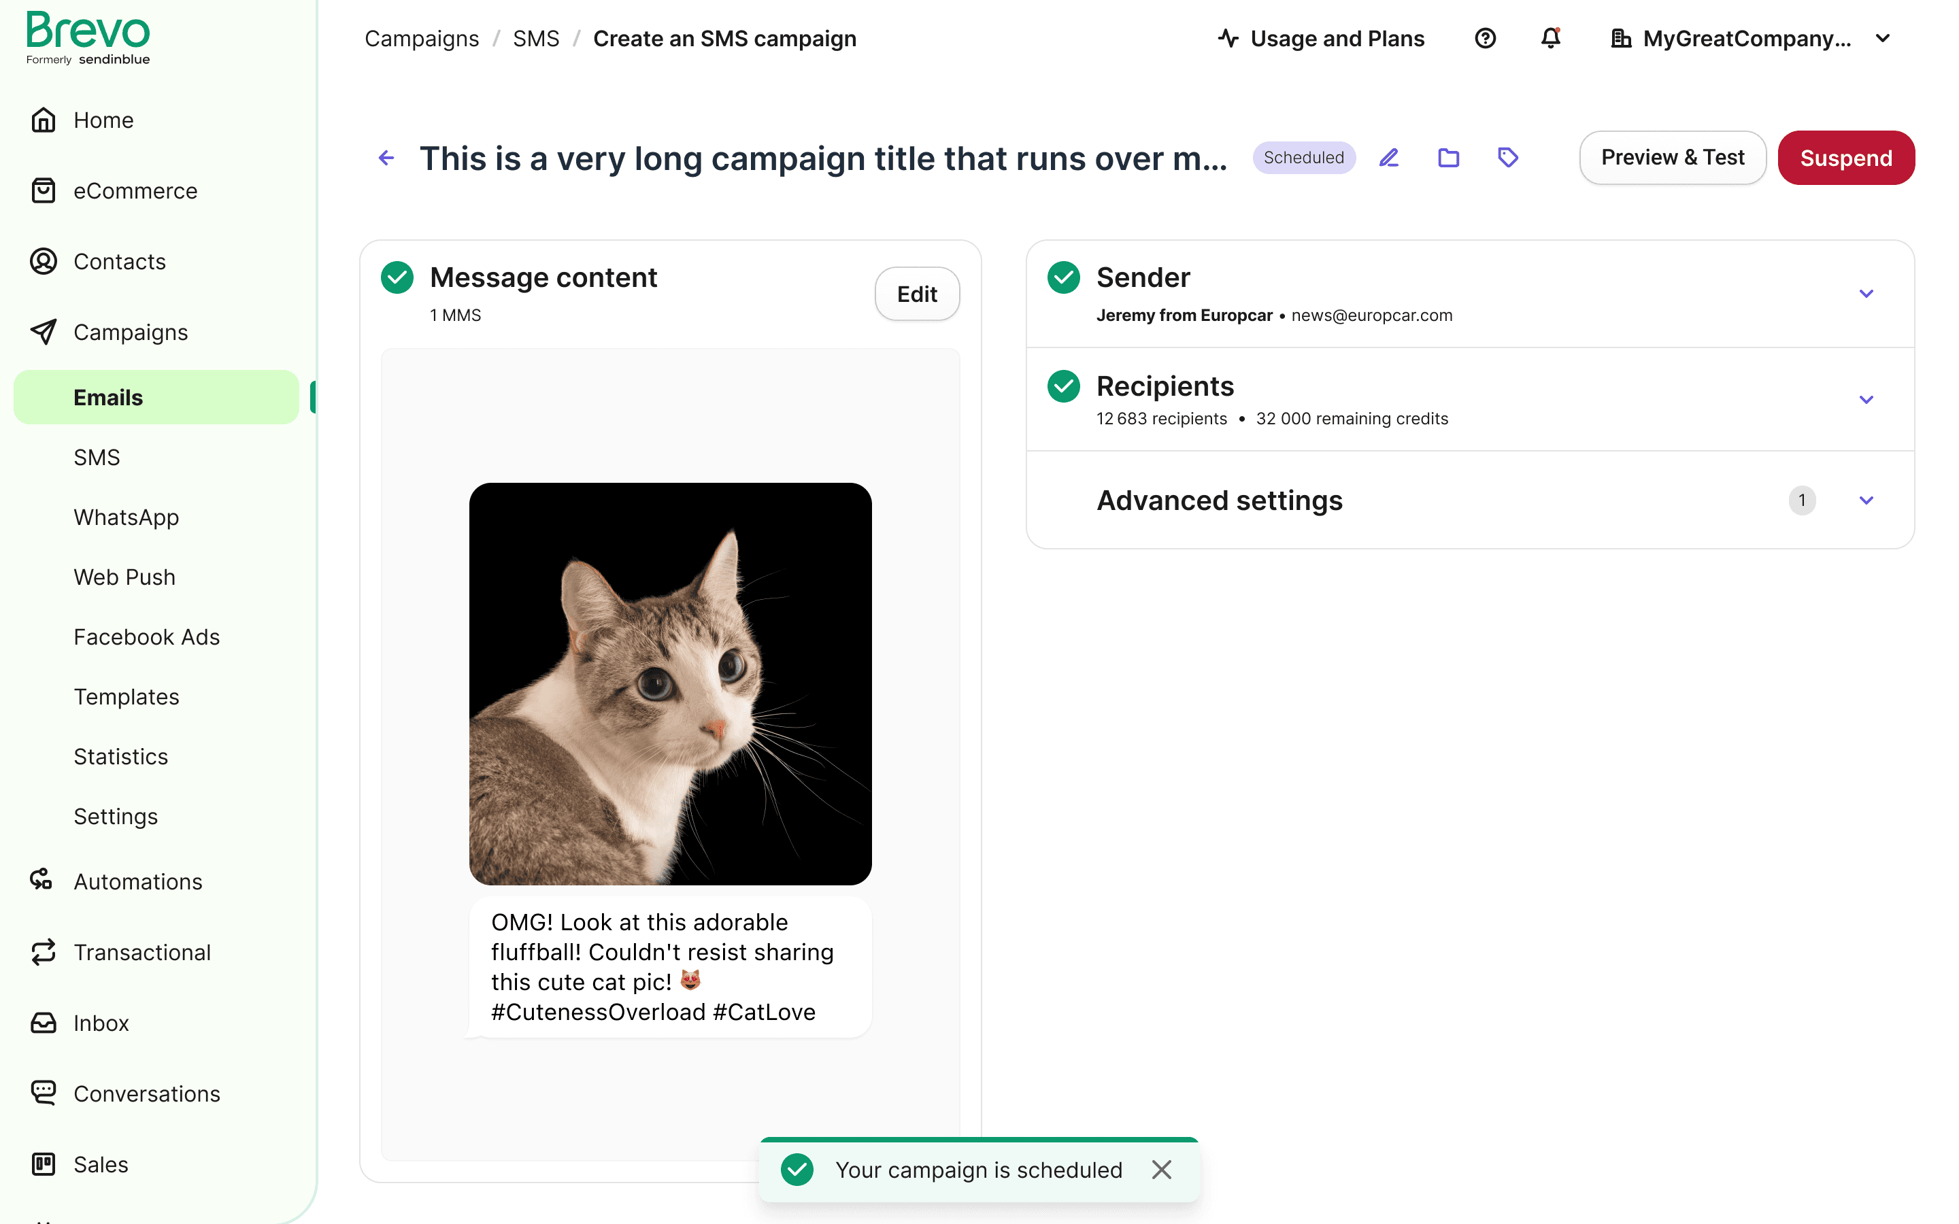Dismiss the campaign scheduled toast

[1161, 1170]
